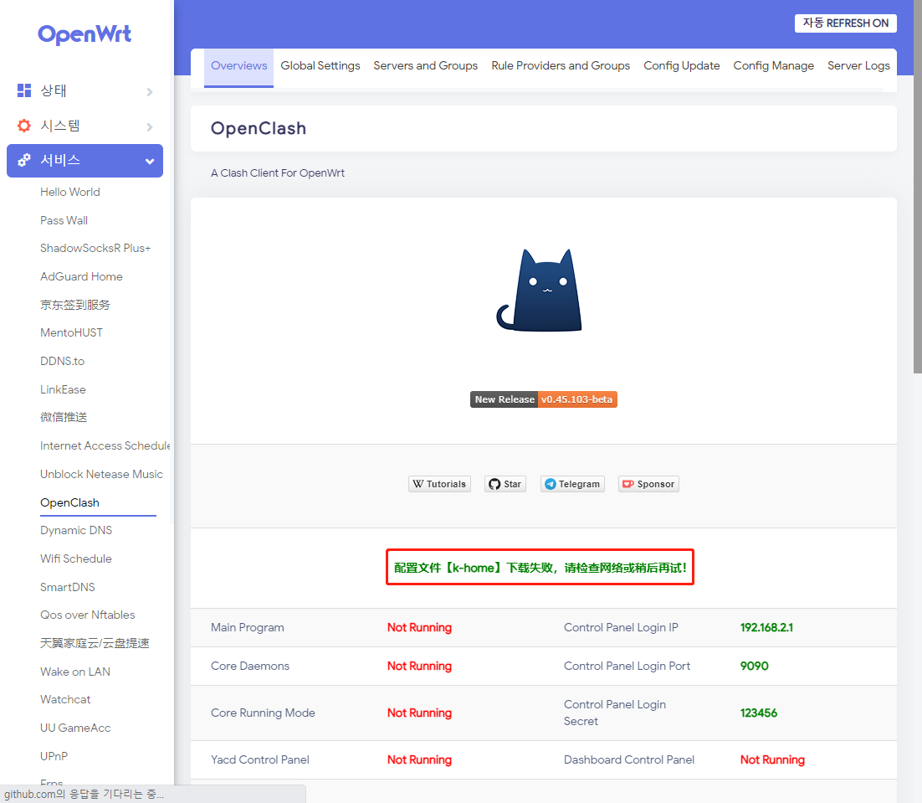Click the k-home download failed message
This screenshot has width=922, height=803.
coord(540,568)
